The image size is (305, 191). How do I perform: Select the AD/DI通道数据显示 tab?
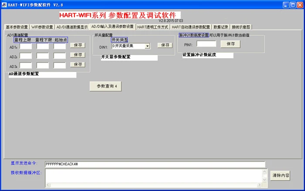tap(72, 27)
